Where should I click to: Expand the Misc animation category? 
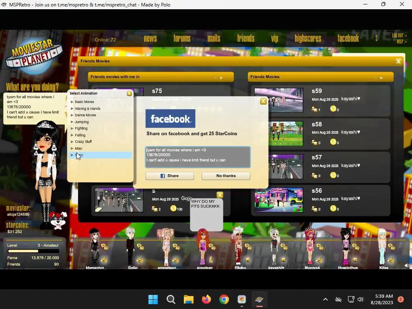tap(72, 148)
